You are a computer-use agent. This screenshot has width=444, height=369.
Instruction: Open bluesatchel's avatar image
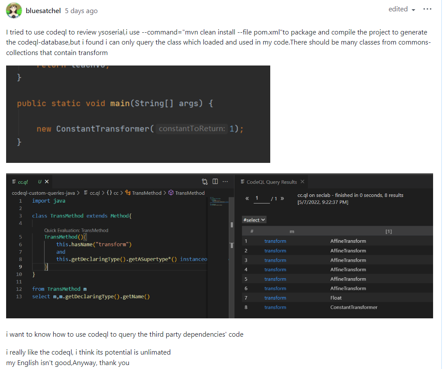click(14, 10)
